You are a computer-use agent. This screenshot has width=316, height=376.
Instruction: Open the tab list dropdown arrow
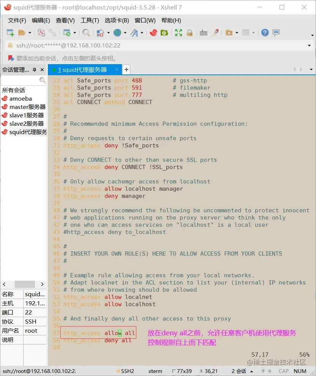(311, 70)
